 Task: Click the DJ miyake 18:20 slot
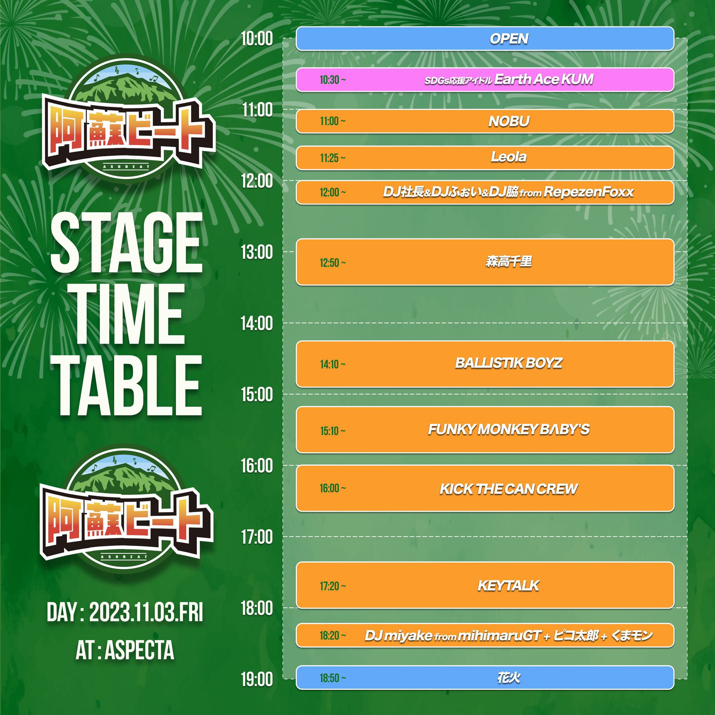pos(485,635)
